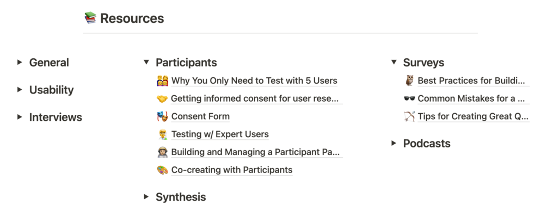Click the theater masks icon beside Consent Form
The image size is (547, 222).
(162, 116)
